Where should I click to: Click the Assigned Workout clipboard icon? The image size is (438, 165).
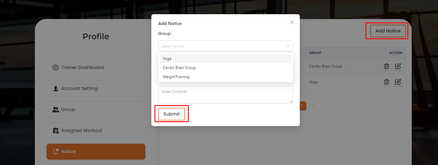pos(56,131)
